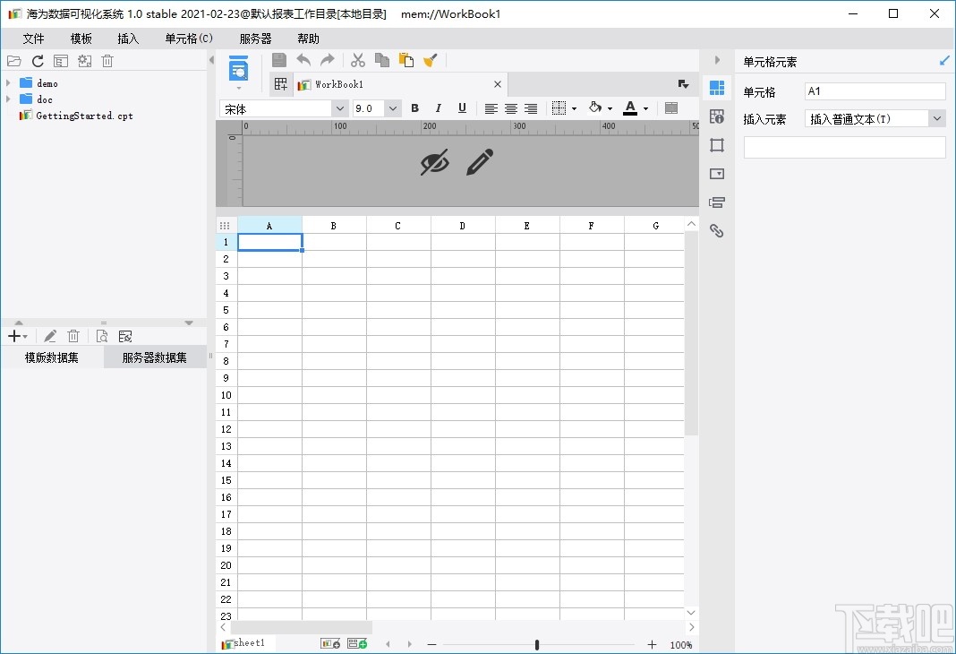Open the fill color dropdown arrow
956x654 pixels.
(x=610, y=109)
